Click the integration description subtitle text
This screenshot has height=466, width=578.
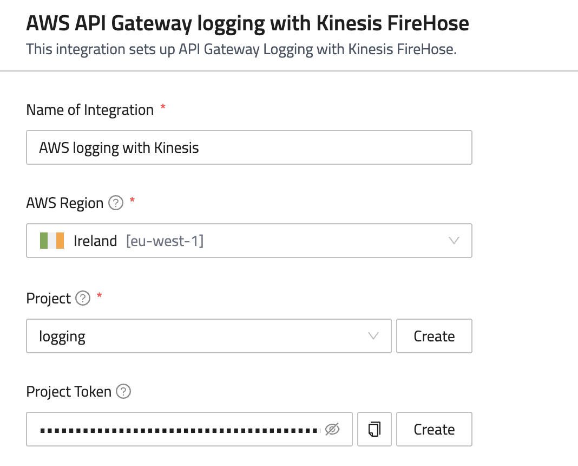[x=241, y=50]
